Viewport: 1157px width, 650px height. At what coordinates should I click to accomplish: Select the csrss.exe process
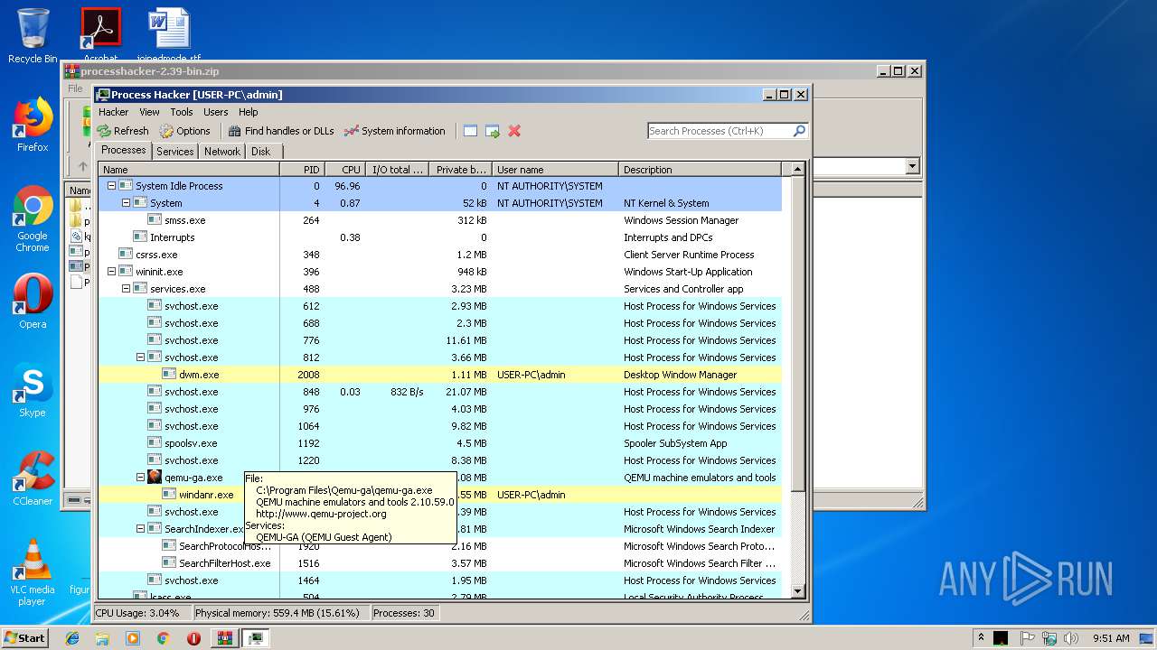tap(440, 255)
